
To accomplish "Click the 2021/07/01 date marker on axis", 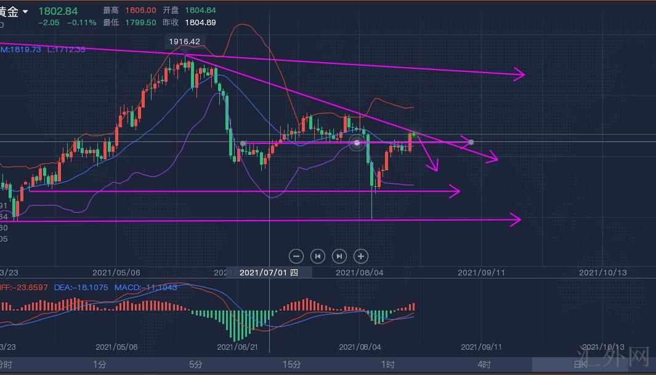I will [x=269, y=272].
